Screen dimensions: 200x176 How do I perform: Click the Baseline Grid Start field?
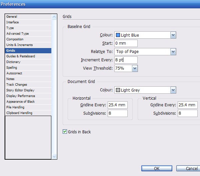[x=126, y=43]
